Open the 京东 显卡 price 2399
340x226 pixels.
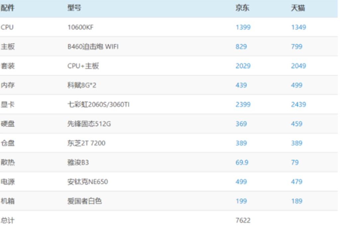point(243,105)
